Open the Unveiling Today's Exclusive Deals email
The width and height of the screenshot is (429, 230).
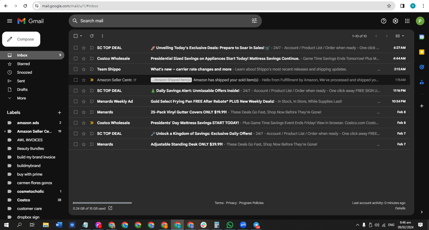click(x=239, y=48)
